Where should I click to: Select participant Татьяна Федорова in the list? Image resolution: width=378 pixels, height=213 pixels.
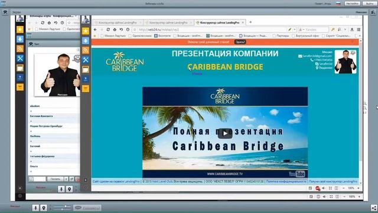pyautogui.click(x=42, y=156)
